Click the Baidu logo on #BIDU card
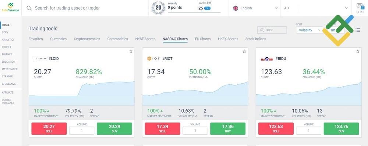The width and height of the screenshot is (368, 146). [267, 59]
